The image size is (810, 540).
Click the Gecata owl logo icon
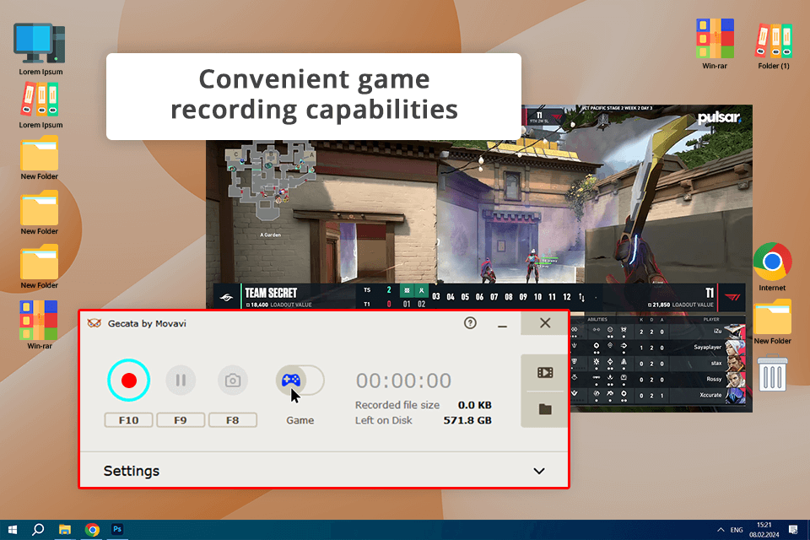click(x=94, y=323)
